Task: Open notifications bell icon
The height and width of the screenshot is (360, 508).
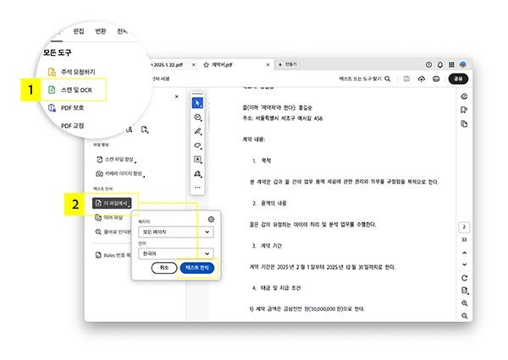Action: coord(440,65)
